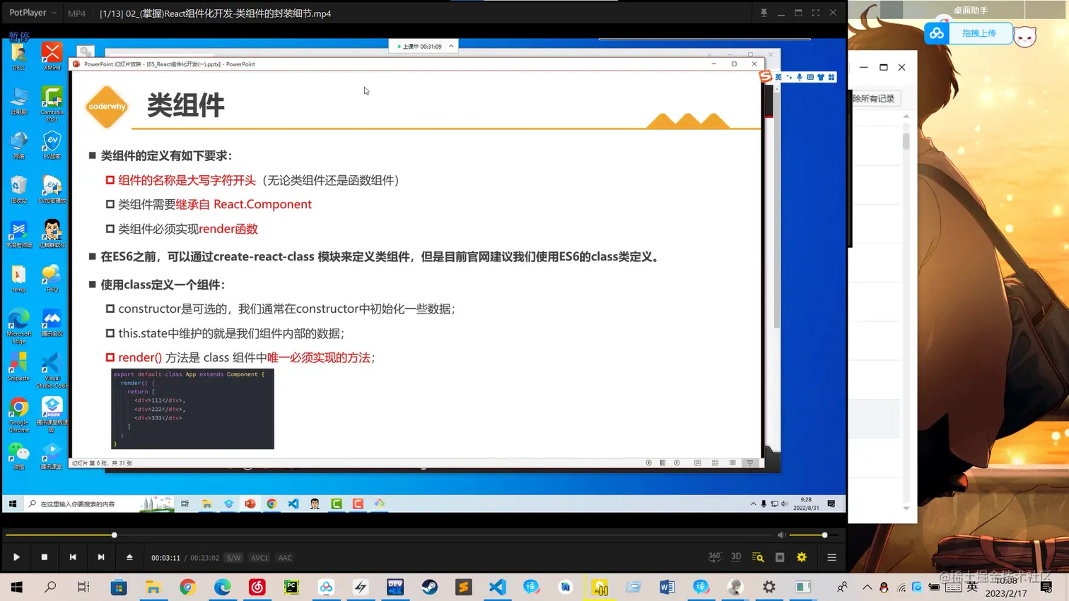Screen dimensions: 1069x601
Task: Open Baidu Netdisk from the taskbar
Action: point(326,587)
